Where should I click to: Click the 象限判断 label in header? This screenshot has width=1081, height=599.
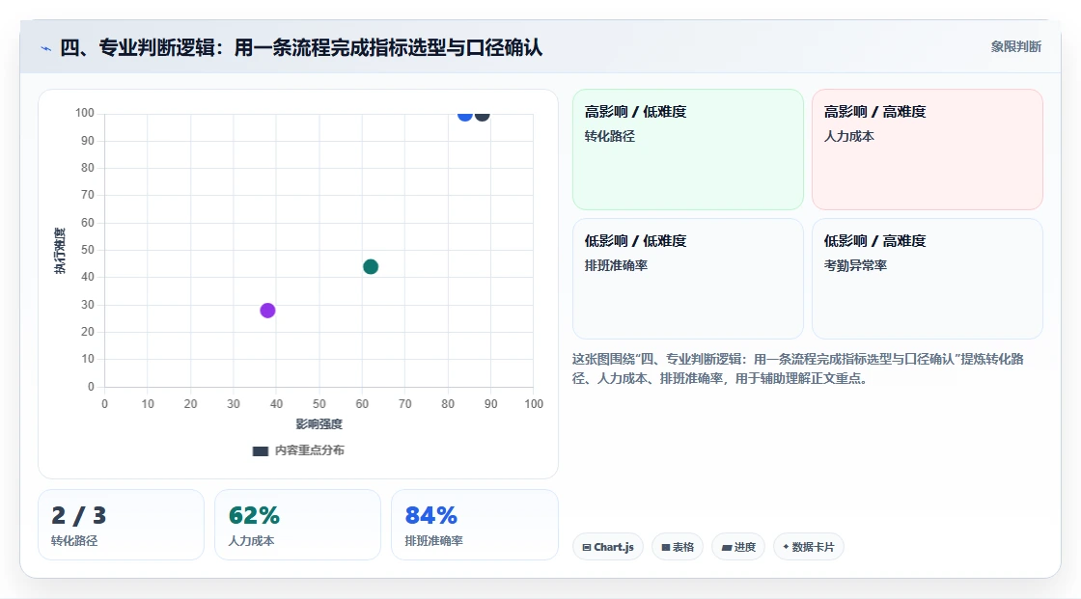click(x=1015, y=47)
